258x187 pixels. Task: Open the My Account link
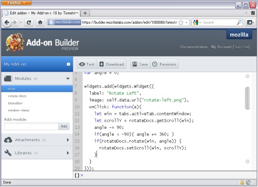[221, 47]
